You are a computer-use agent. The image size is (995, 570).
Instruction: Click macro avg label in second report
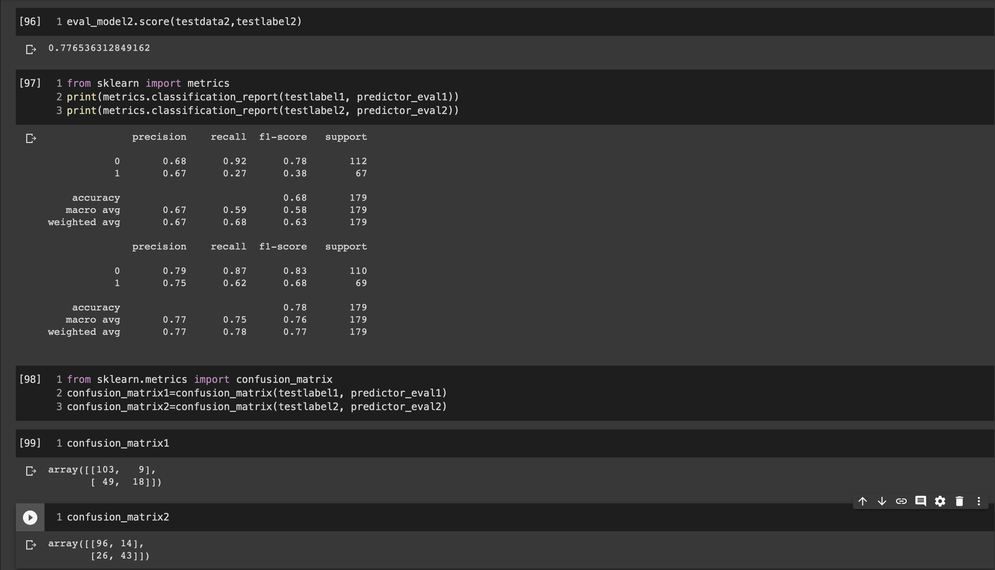point(93,320)
